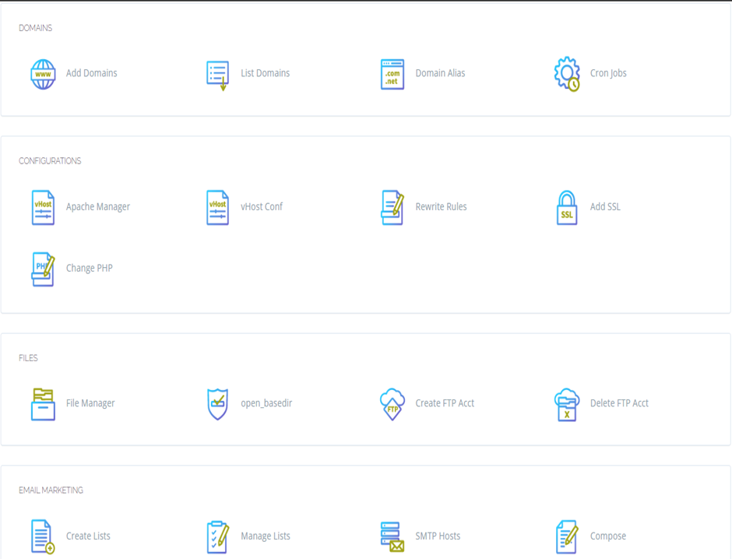Select the Cron Jobs icon

point(566,73)
